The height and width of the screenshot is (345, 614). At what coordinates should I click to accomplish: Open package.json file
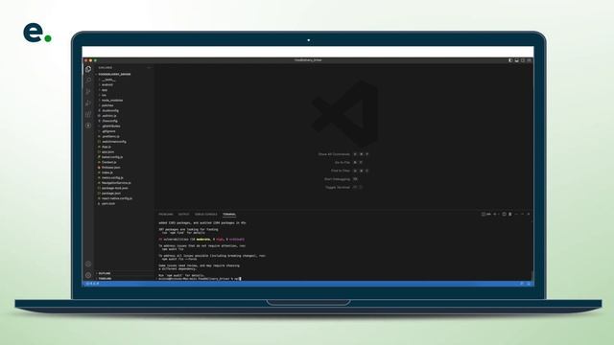(111, 194)
